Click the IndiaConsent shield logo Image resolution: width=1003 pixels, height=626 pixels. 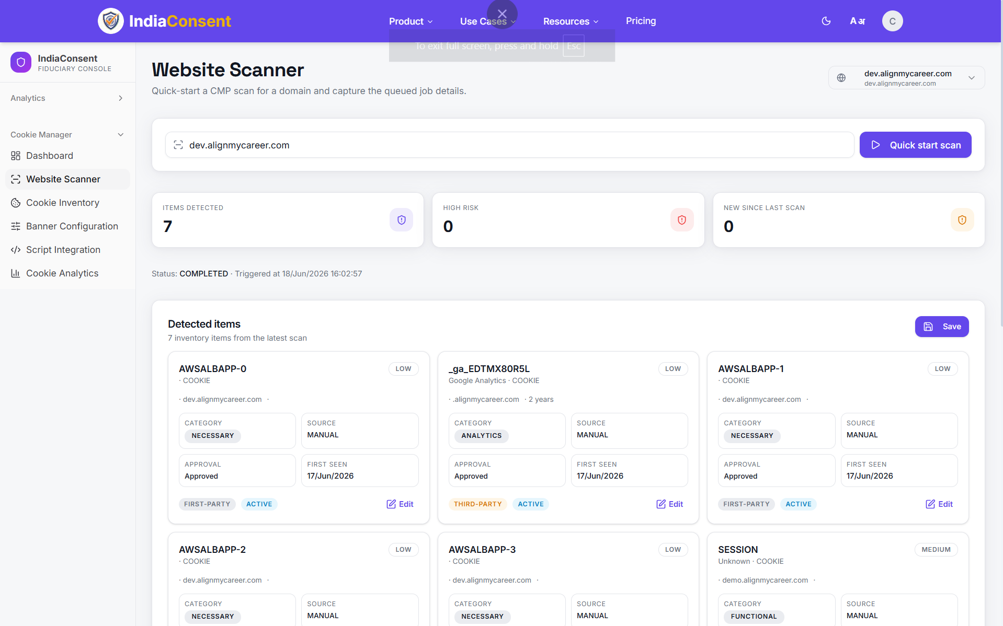click(x=111, y=21)
